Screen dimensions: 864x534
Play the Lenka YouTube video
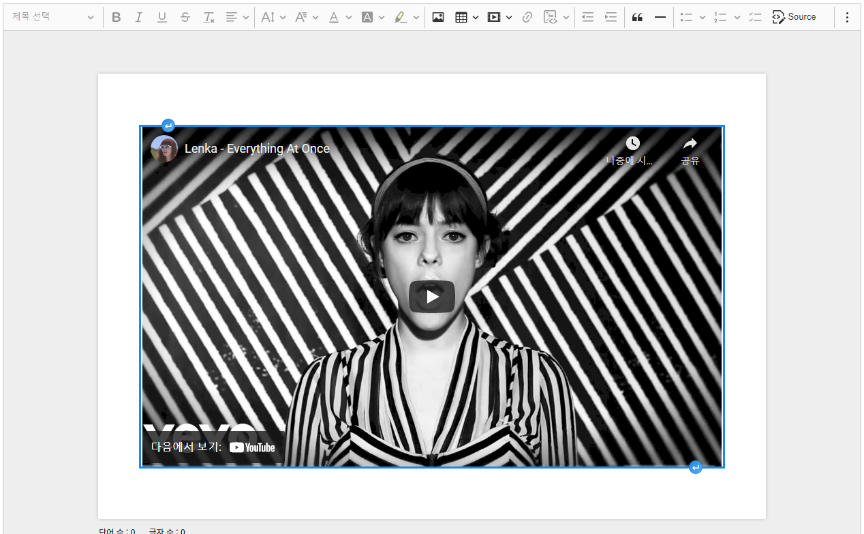pos(431,297)
